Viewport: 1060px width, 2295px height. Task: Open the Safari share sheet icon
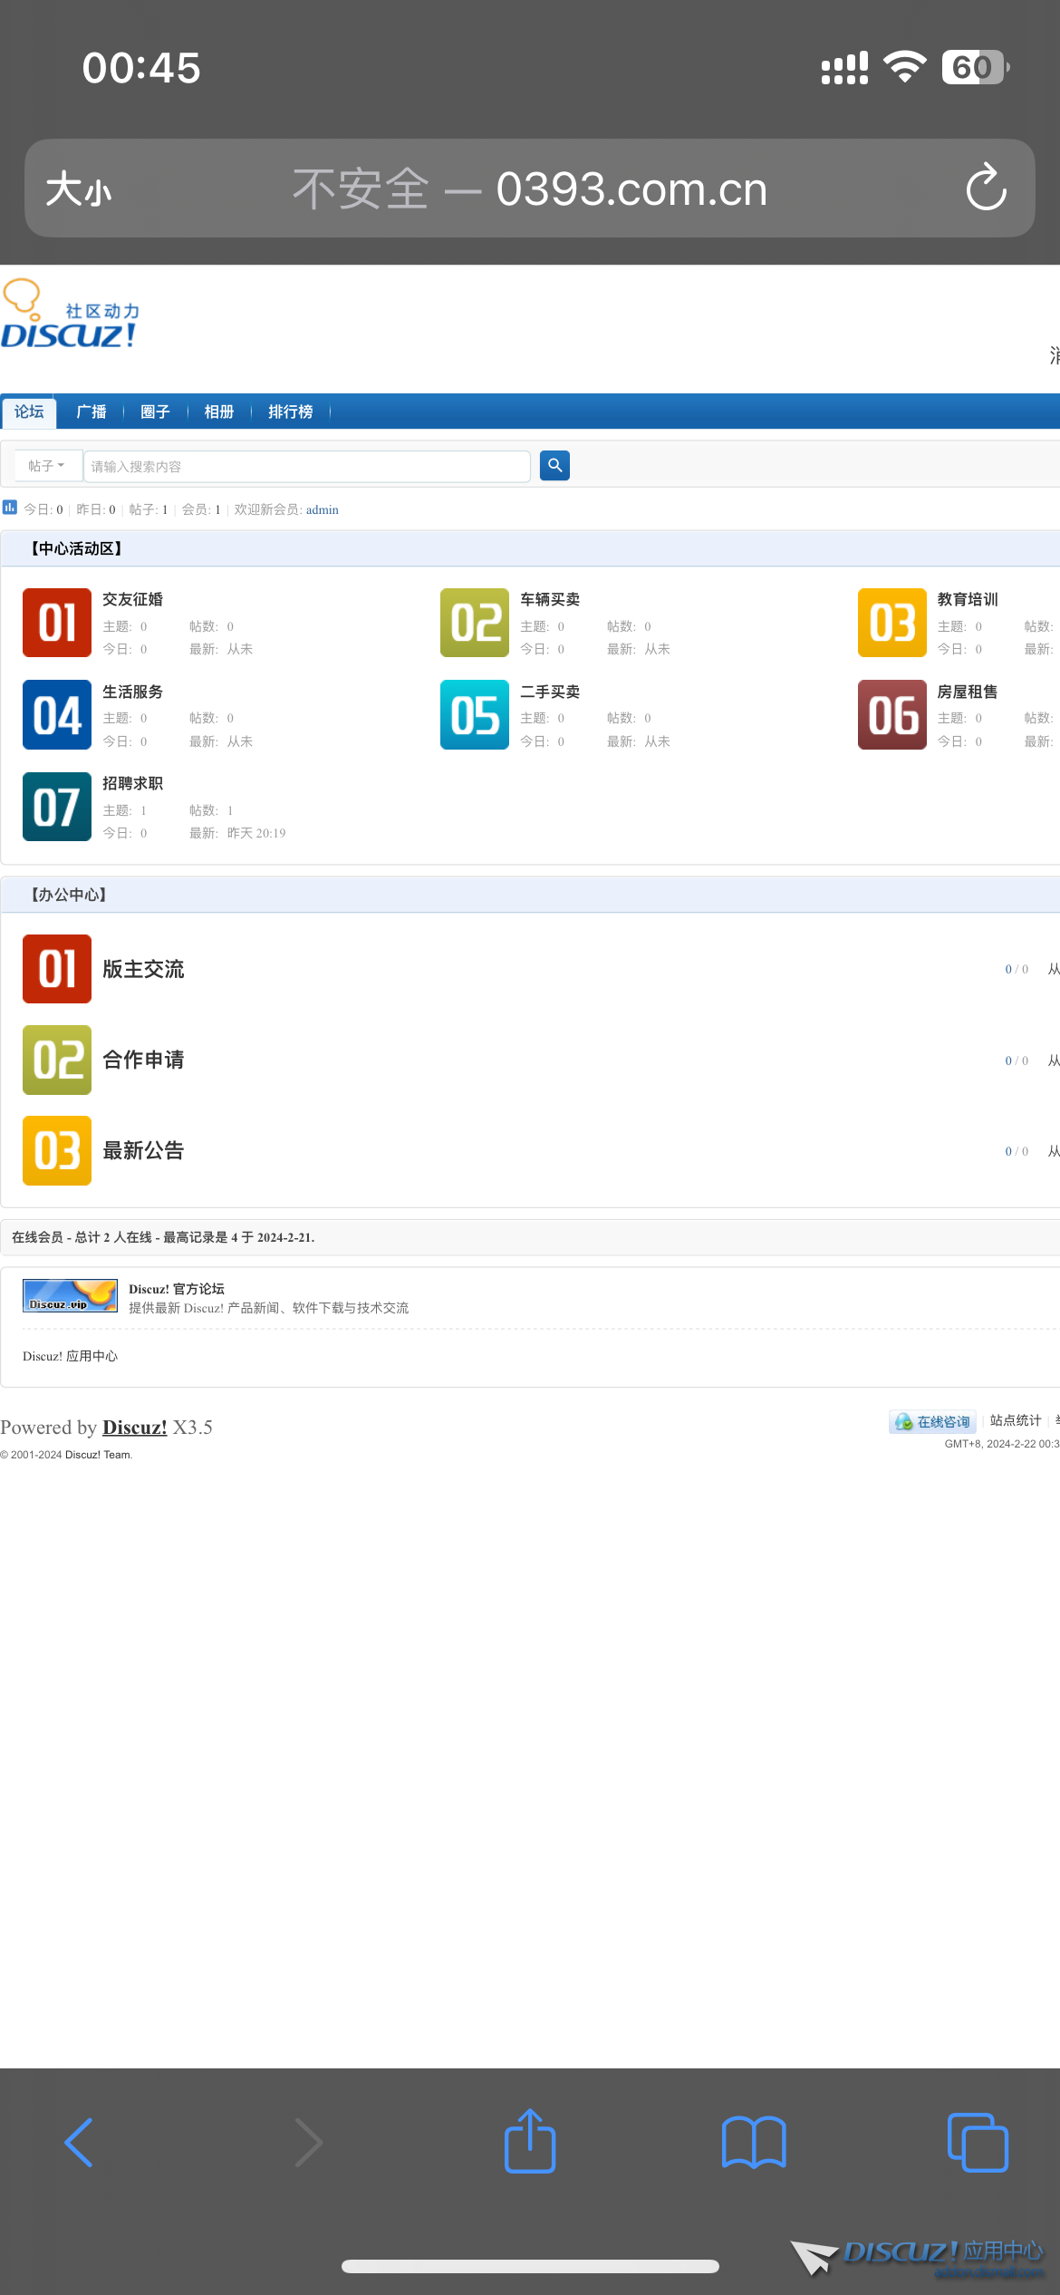(x=530, y=2141)
